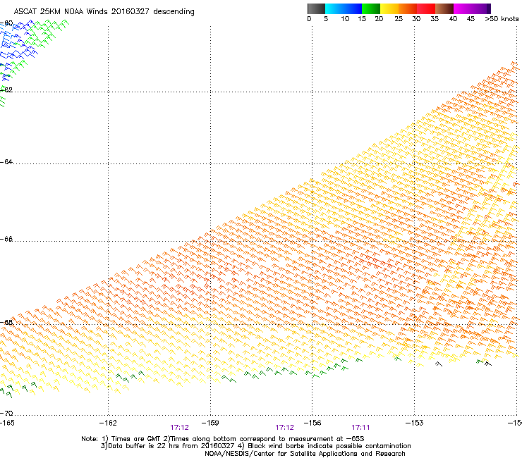The image size is (522, 458).
Task: Click the purple 17:12 stamp beside -156
Action: 285,428
